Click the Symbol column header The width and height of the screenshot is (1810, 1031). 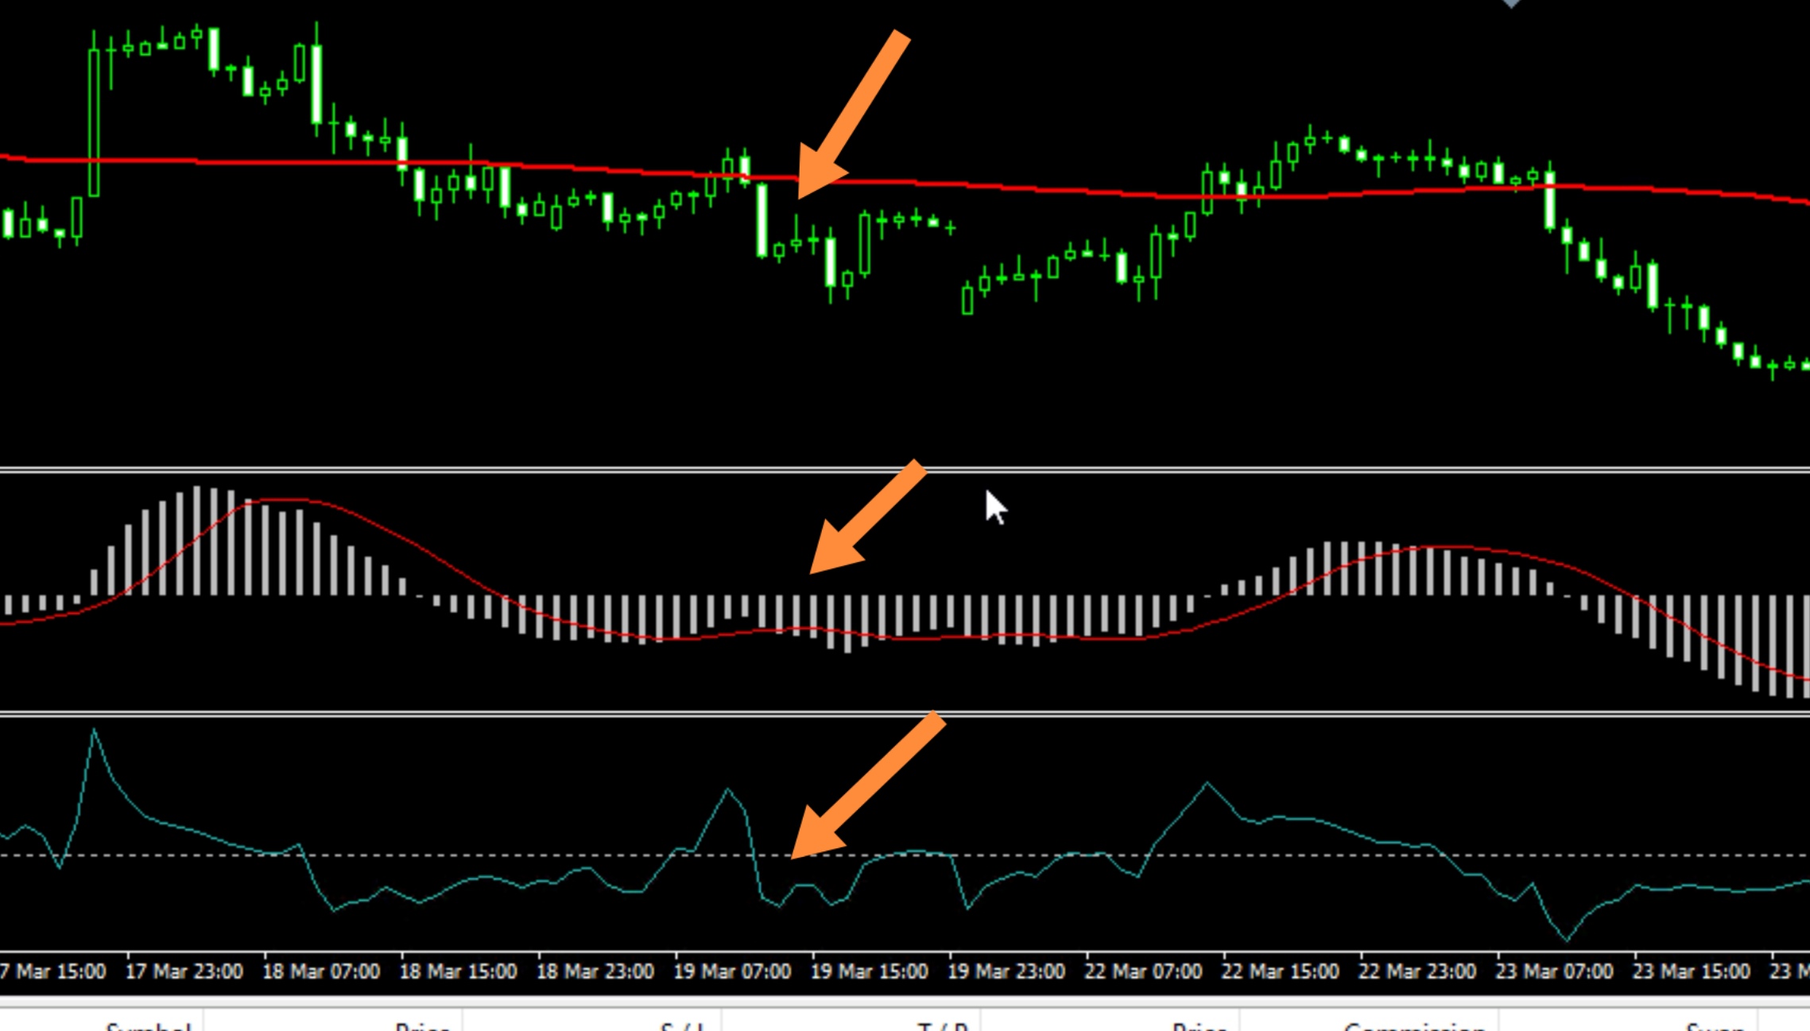[148, 1025]
